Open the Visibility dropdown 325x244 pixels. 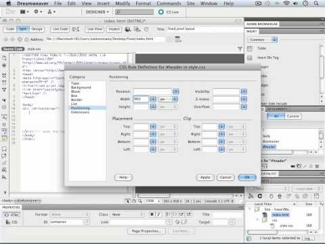(x=244, y=91)
